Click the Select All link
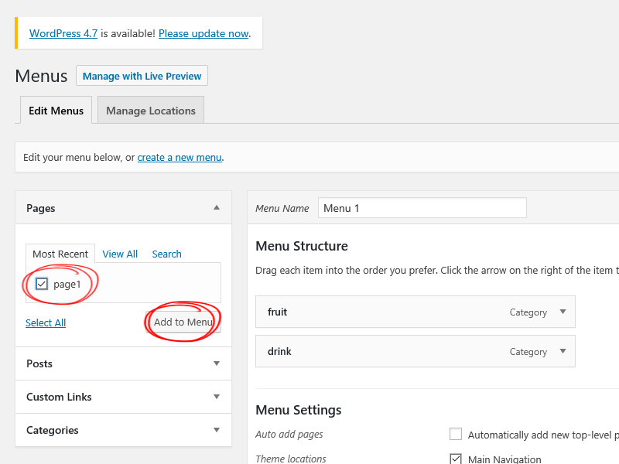 [46, 322]
